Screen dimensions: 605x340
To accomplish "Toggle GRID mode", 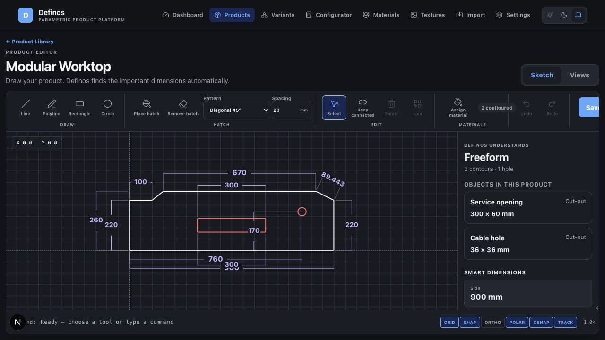I will (x=449, y=322).
